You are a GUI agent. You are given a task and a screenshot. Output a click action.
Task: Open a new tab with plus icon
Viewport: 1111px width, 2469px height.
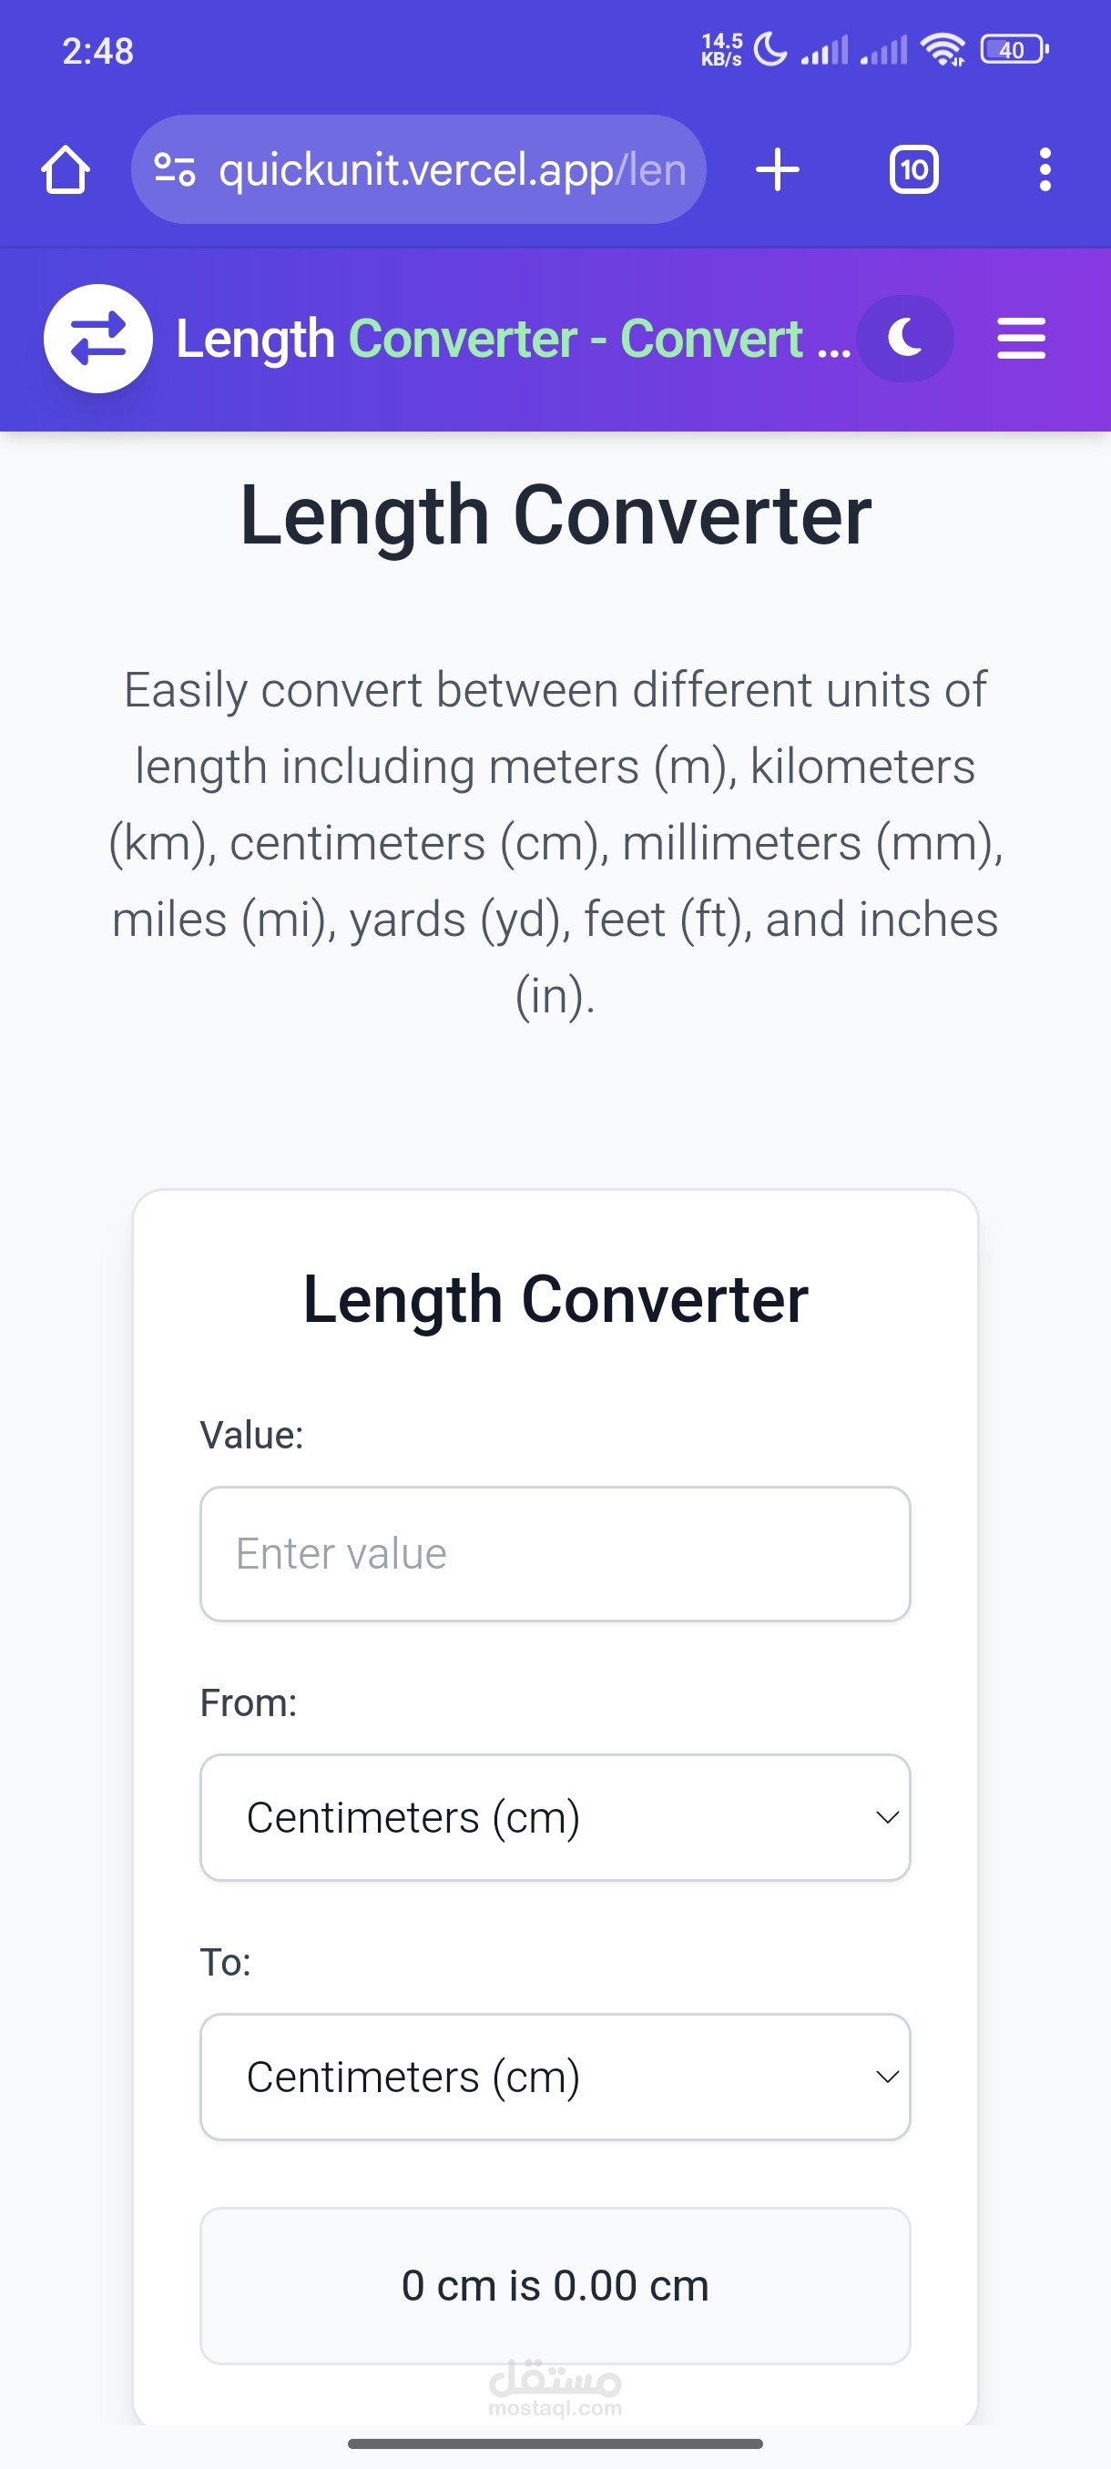coord(778,169)
